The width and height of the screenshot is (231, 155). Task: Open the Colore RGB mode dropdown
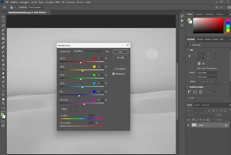[208, 73]
